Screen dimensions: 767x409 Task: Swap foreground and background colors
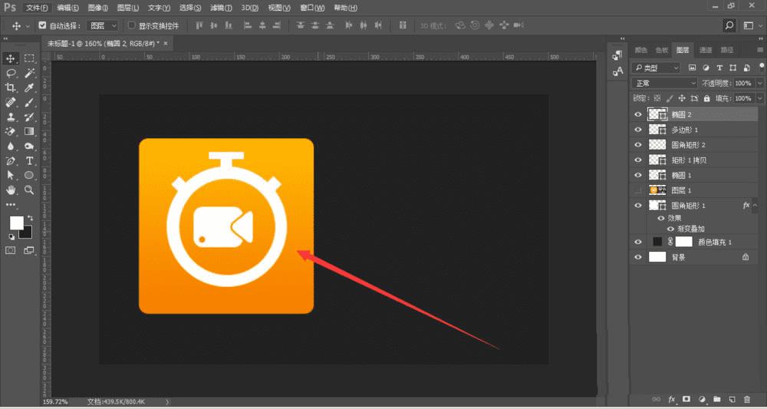[31, 218]
